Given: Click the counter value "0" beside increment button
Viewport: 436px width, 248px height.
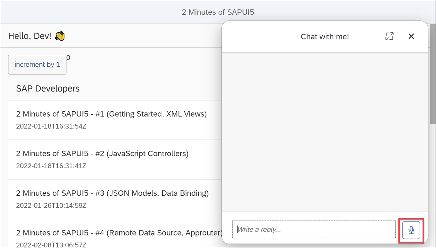Looking at the screenshot, I should 68,58.
